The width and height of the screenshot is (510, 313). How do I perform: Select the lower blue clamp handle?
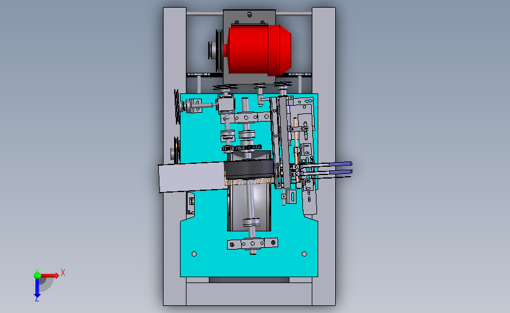340,171
